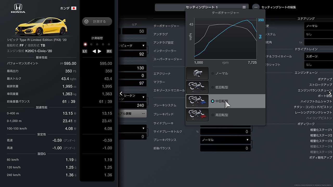333x187 pixels.
Task: Click the R1 history indicator
Action: (109, 51)
